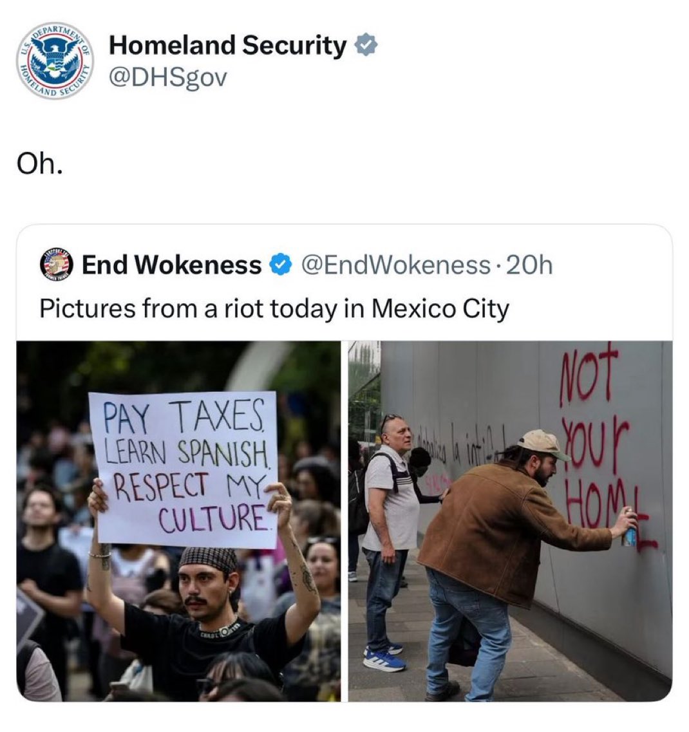Open End Wokeness profile avatar
The height and width of the screenshot is (732, 689).
pos(57,265)
